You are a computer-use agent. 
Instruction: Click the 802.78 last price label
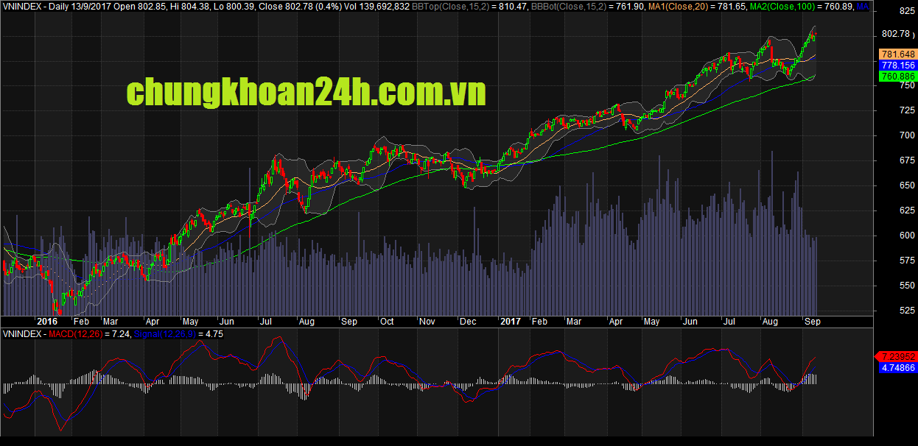click(897, 34)
